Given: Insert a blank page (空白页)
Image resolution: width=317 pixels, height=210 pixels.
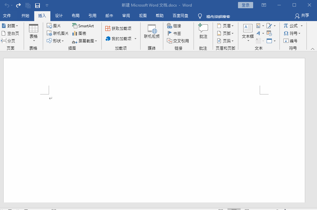Looking at the screenshot, I should click(x=10, y=33).
